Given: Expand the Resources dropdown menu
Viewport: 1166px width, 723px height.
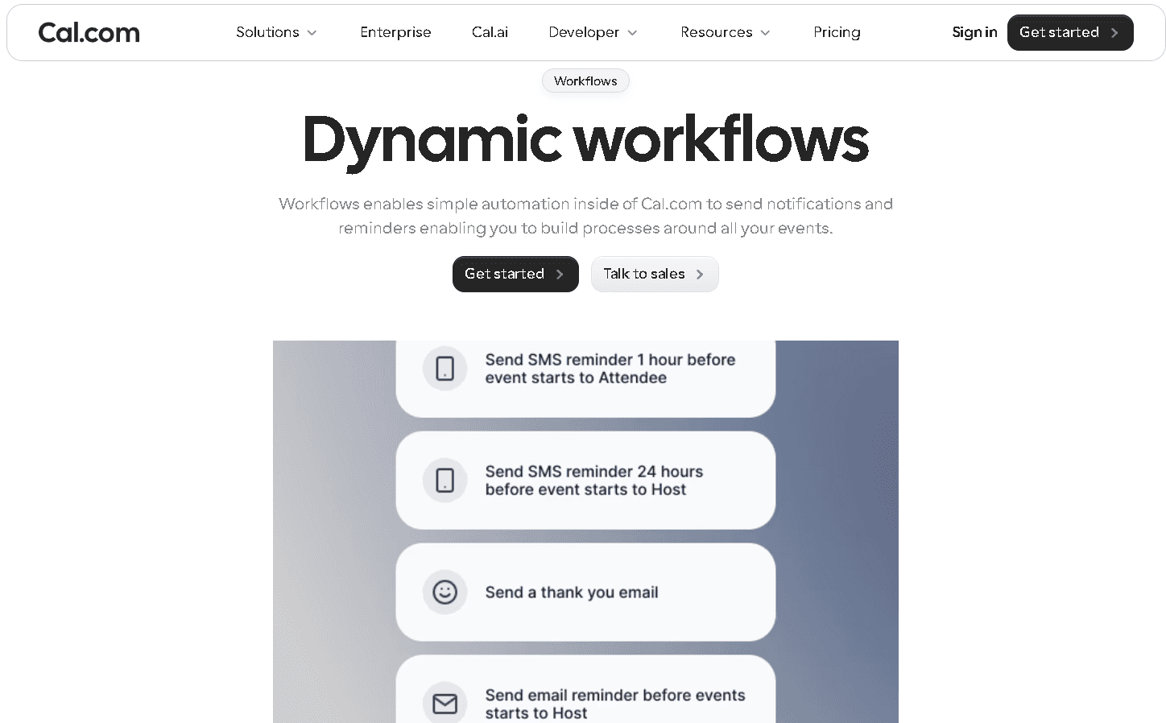Looking at the screenshot, I should click(x=725, y=32).
